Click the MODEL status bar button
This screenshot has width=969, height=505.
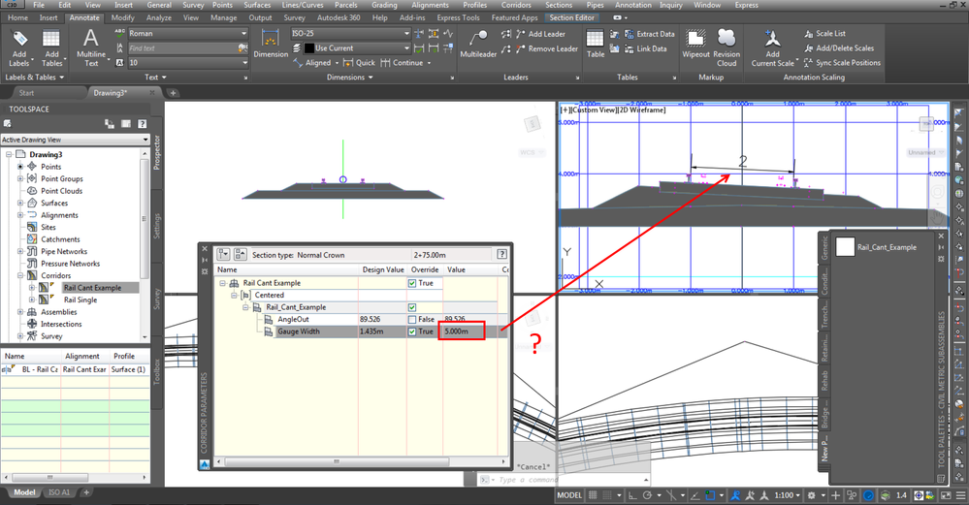click(569, 495)
